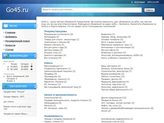Click the ИНФОРМАЦИЯ header share icon
Screen dimensions: 164x123
36,56
